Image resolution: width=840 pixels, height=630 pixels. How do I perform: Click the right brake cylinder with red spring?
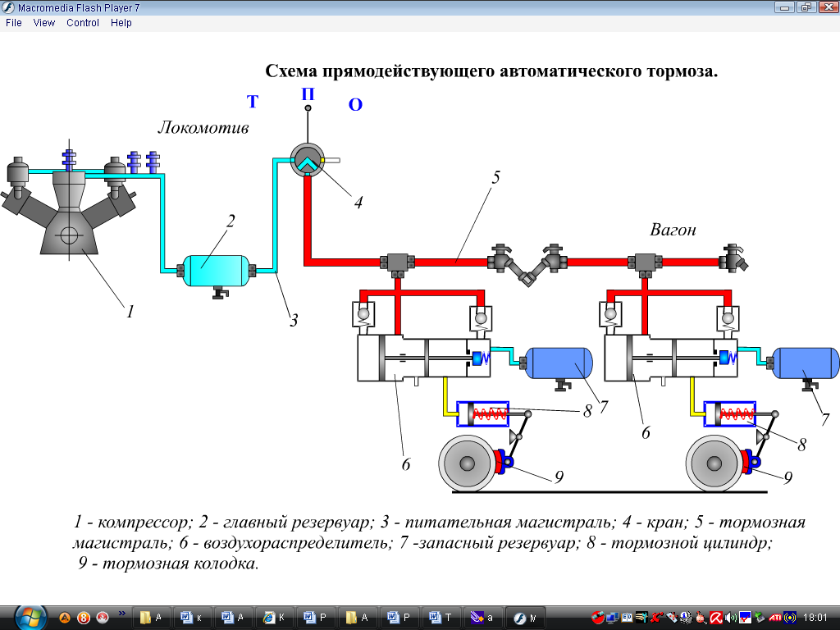[729, 414]
